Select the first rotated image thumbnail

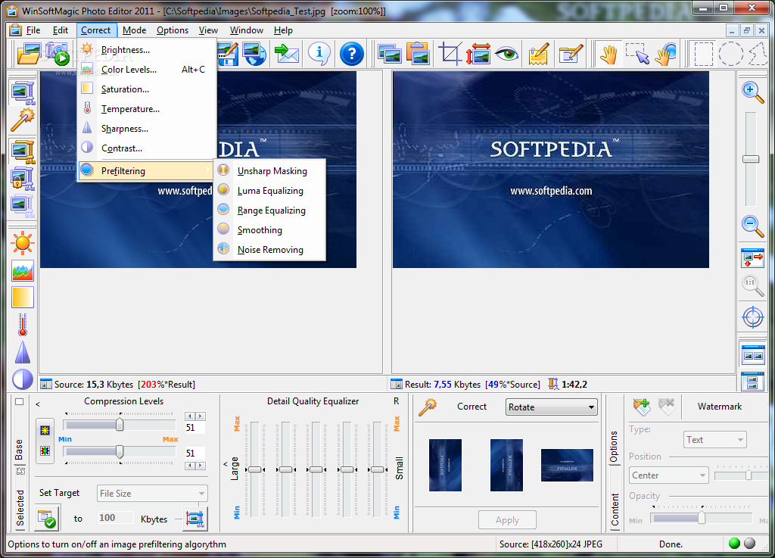(445, 465)
